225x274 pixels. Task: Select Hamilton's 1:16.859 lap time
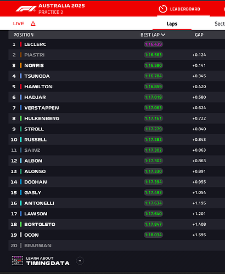point(153,87)
